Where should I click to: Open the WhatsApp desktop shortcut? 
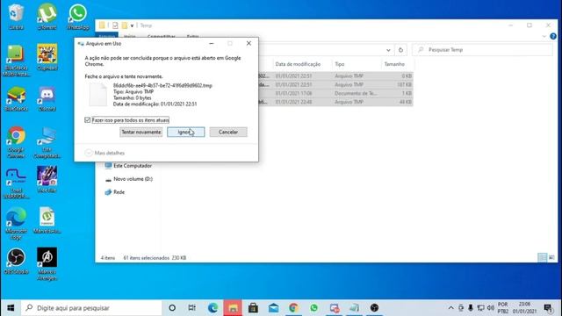78,16
